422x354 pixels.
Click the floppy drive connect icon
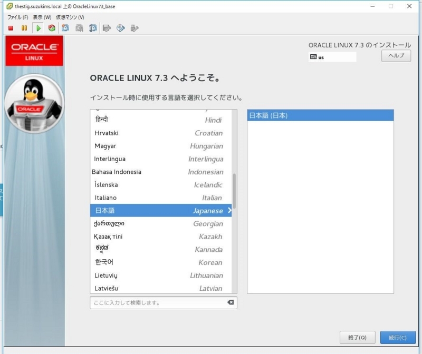107,28
